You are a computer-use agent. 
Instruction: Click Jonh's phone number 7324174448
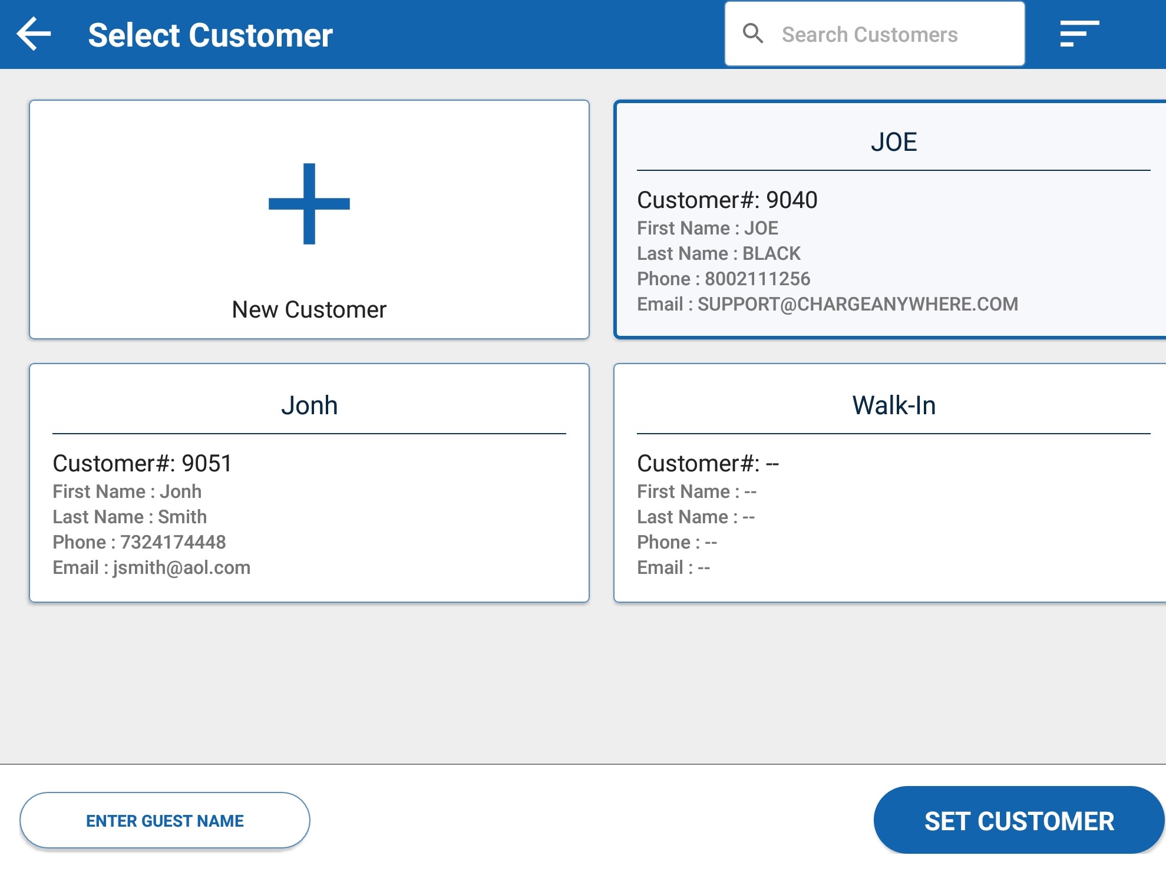tap(173, 542)
